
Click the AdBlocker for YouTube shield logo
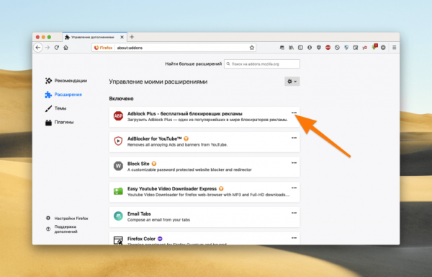(x=118, y=141)
